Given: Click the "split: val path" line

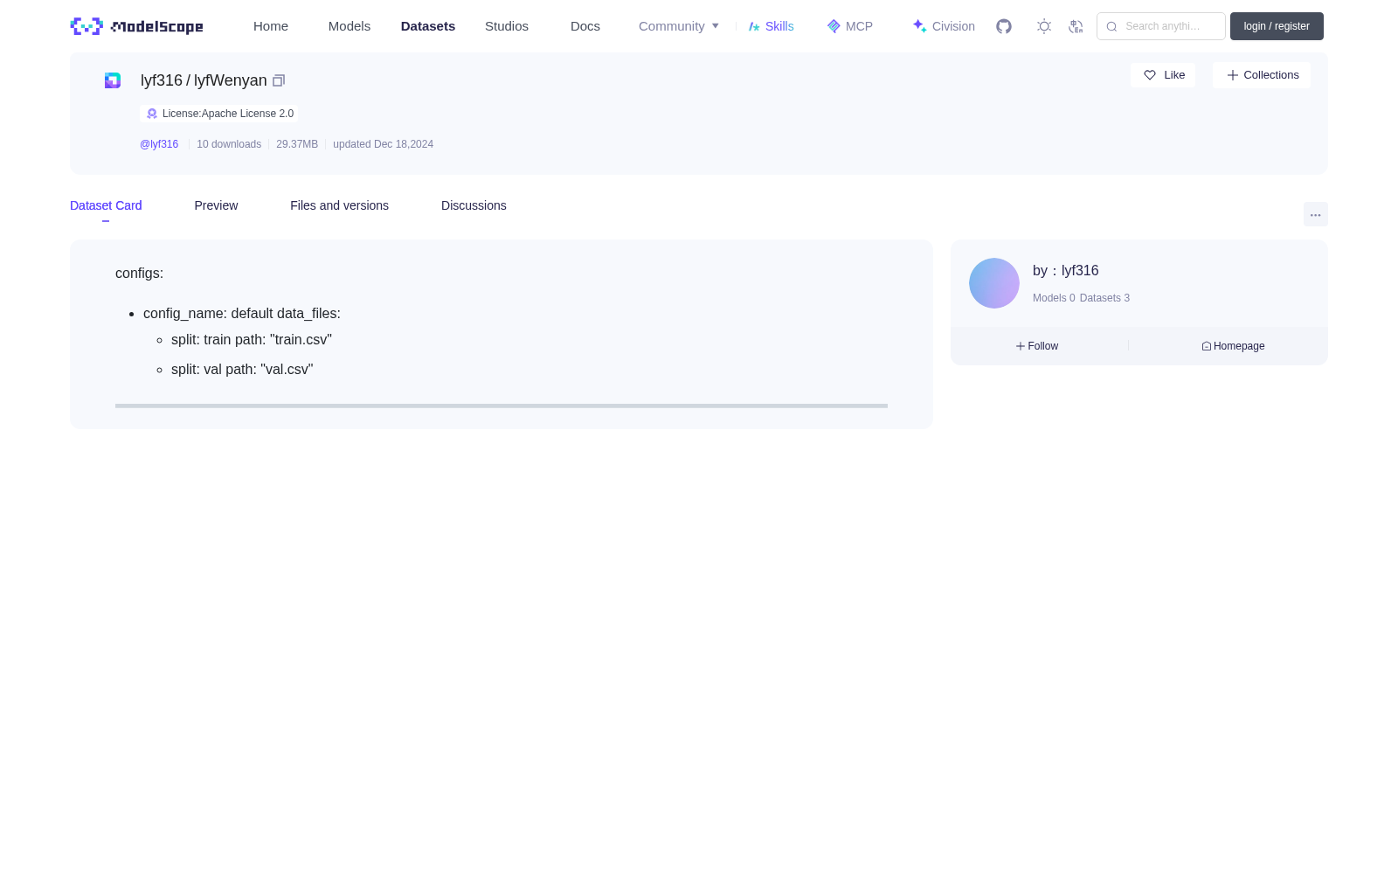Looking at the screenshot, I should (242, 370).
